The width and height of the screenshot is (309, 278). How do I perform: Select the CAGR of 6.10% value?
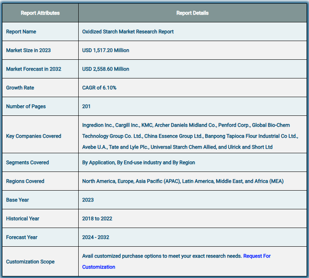coord(99,88)
